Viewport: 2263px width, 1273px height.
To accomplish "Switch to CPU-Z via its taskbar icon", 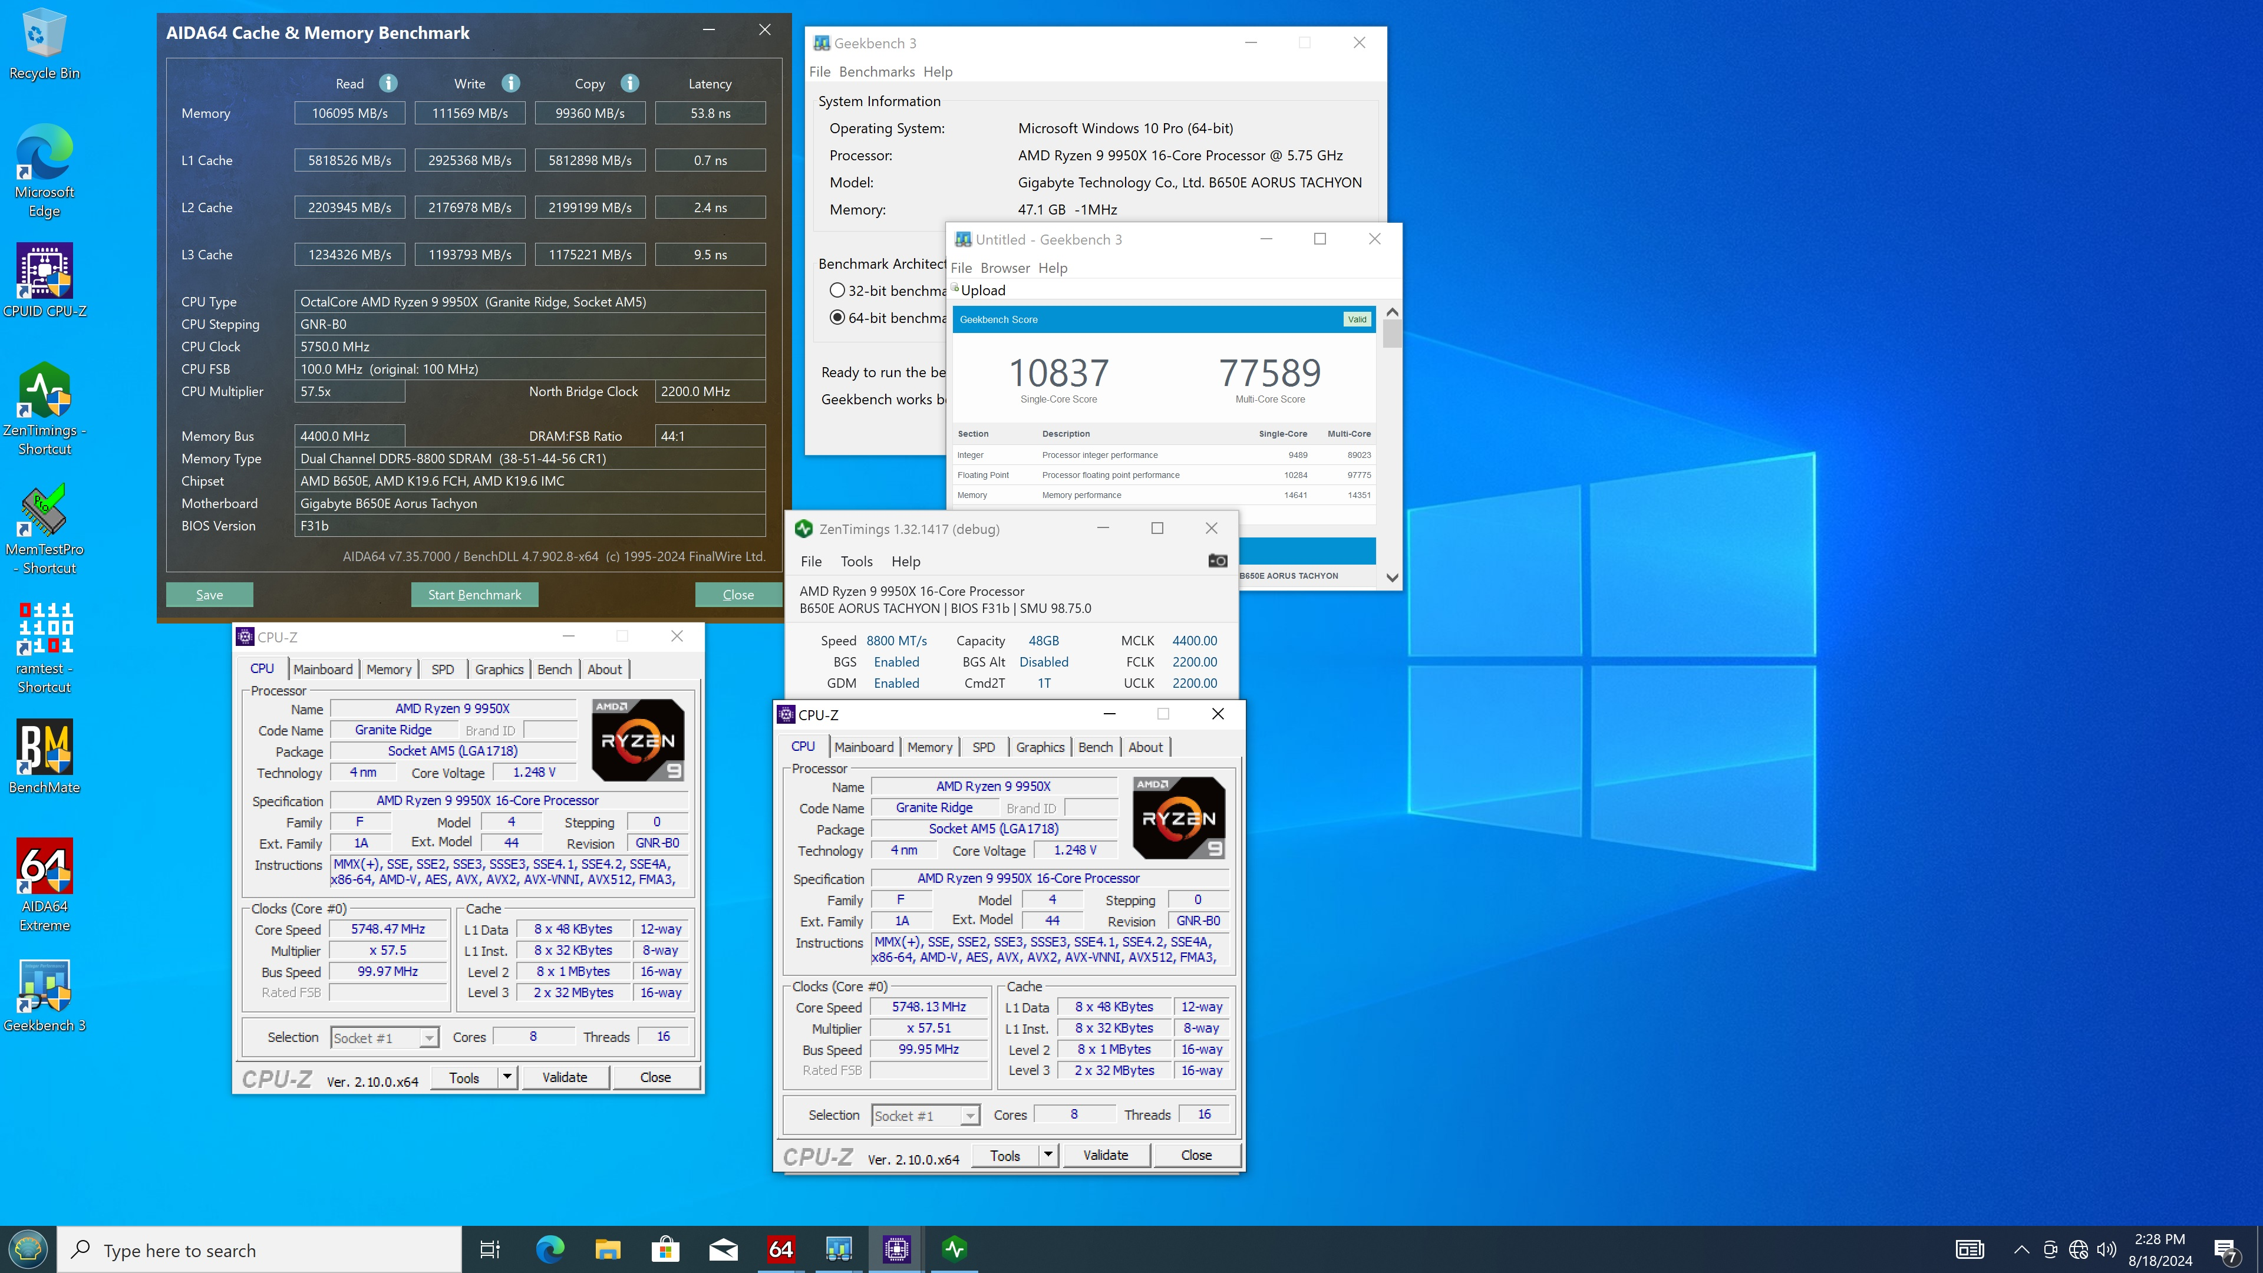I will [x=897, y=1249].
